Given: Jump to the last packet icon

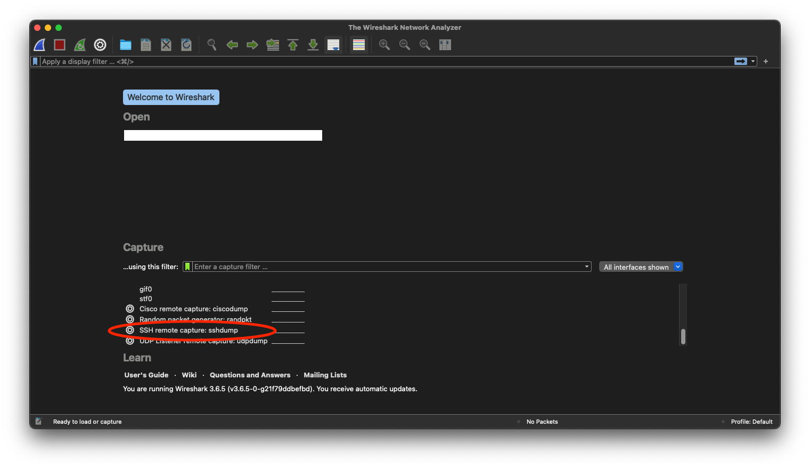Looking at the screenshot, I should pyautogui.click(x=313, y=45).
